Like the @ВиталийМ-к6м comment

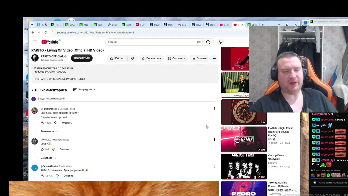click(x=42, y=176)
